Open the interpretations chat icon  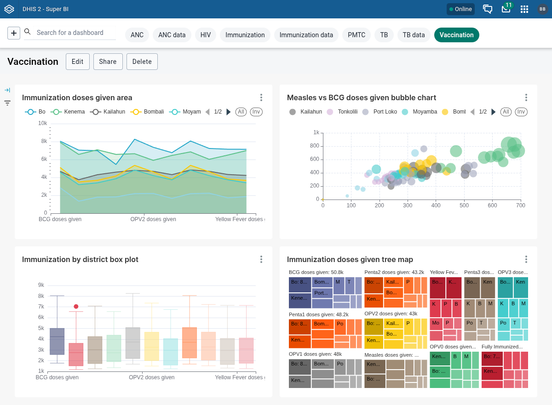488,9
